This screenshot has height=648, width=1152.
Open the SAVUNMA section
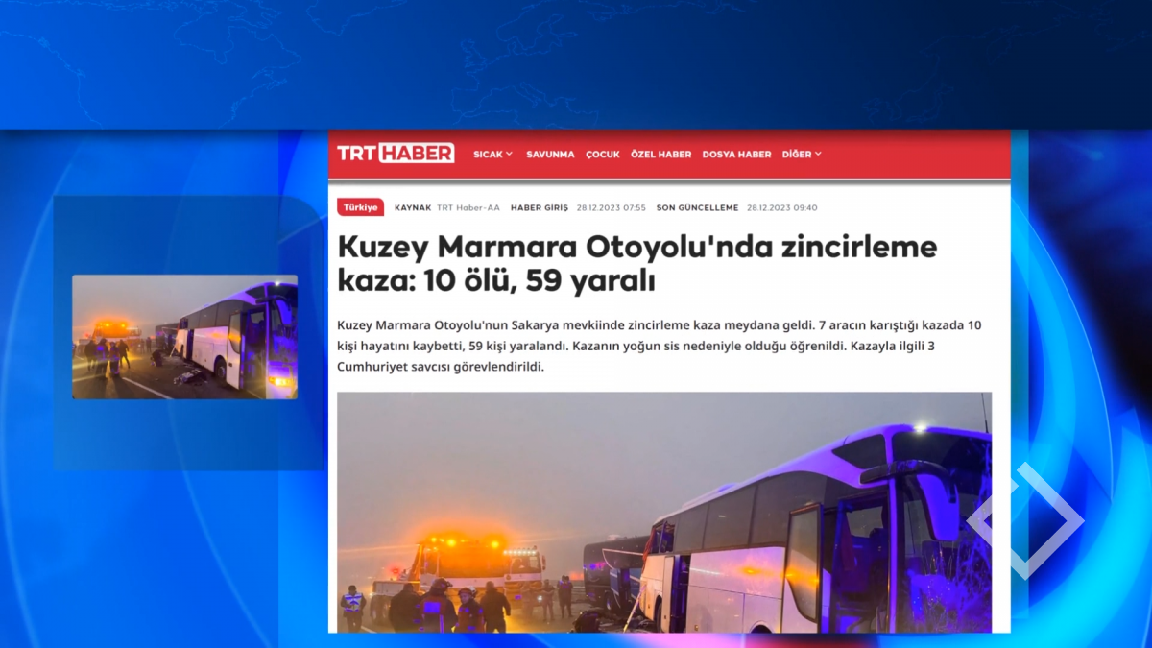[x=550, y=155]
